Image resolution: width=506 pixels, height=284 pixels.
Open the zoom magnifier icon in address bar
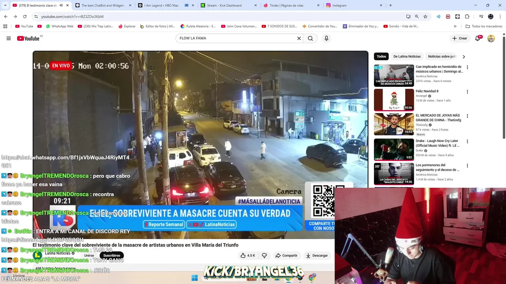click(x=417, y=17)
